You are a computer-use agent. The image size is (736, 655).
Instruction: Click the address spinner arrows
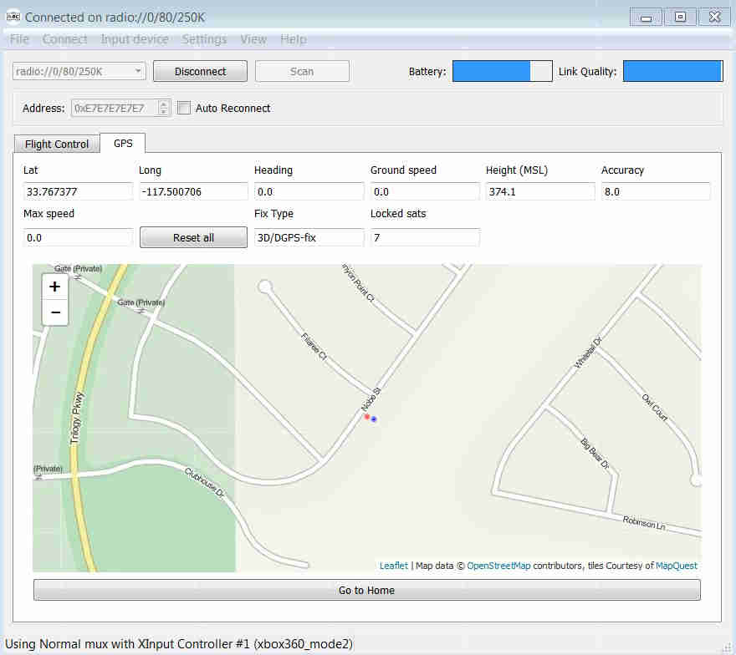164,108
